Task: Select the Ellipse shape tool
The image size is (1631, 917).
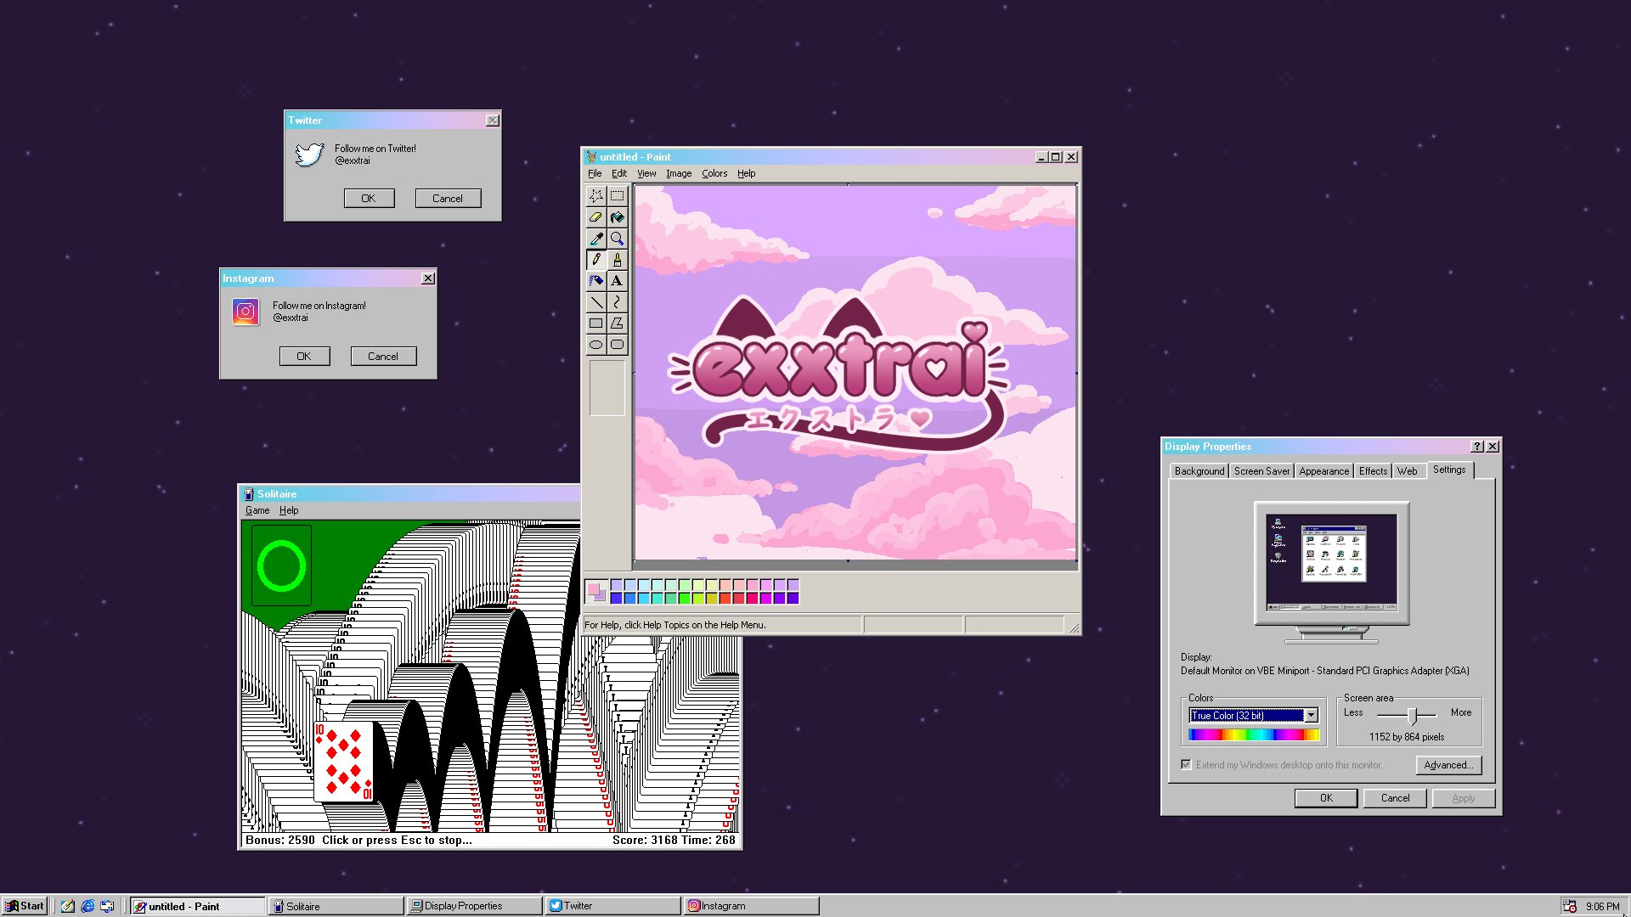Action: (x=596, y=345)
